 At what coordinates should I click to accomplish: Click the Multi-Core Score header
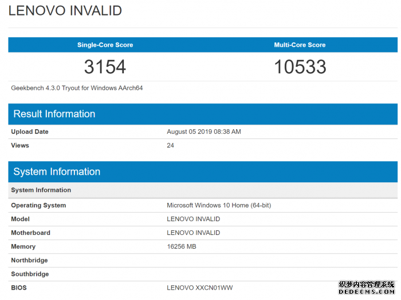point(300,45)
